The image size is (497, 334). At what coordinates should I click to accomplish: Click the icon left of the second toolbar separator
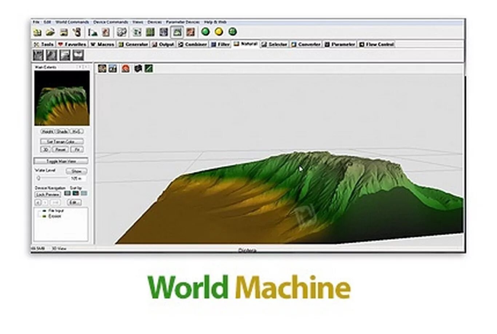pyautogui.click(x=106, y=32)
